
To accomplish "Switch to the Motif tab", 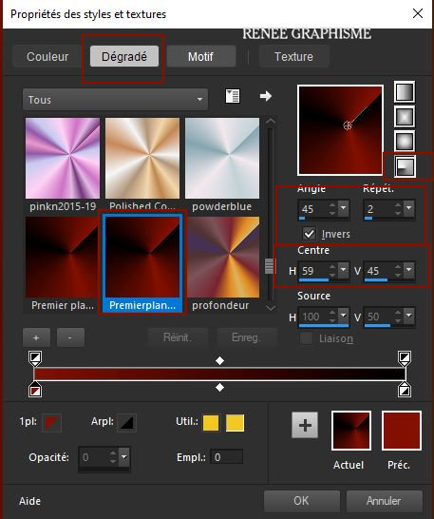I will [201, 57].
